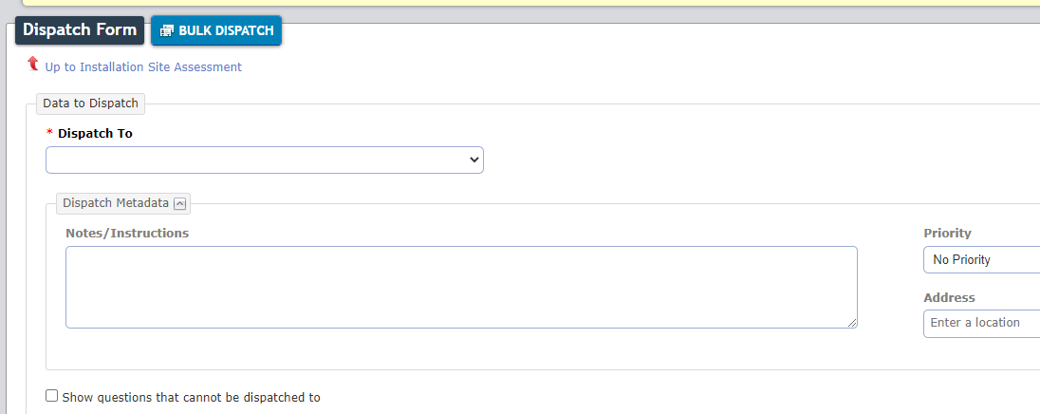Click the resize grip of Notes/Instructions box
The width and height of the screenshot is (1040, 414).
coord(851,323)
